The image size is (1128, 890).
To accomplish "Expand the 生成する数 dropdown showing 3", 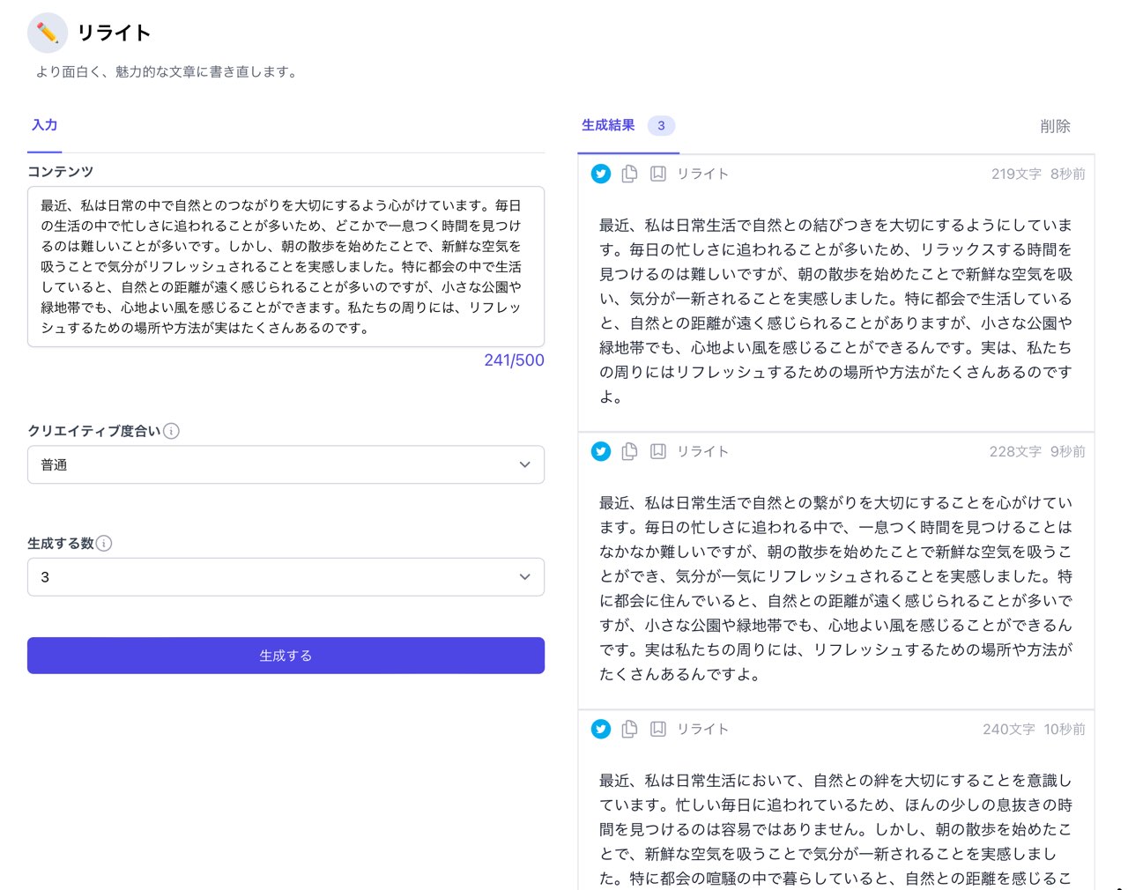I will (x=286, y=577).
